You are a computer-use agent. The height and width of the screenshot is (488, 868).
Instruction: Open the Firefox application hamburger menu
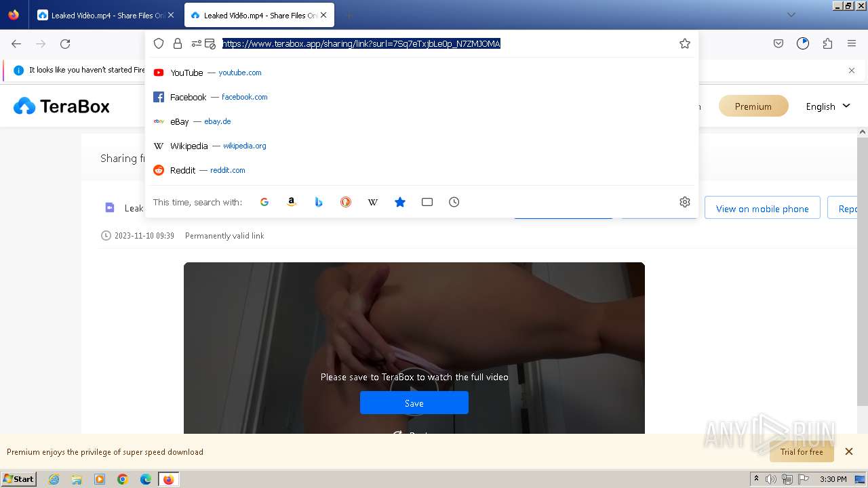852,43
